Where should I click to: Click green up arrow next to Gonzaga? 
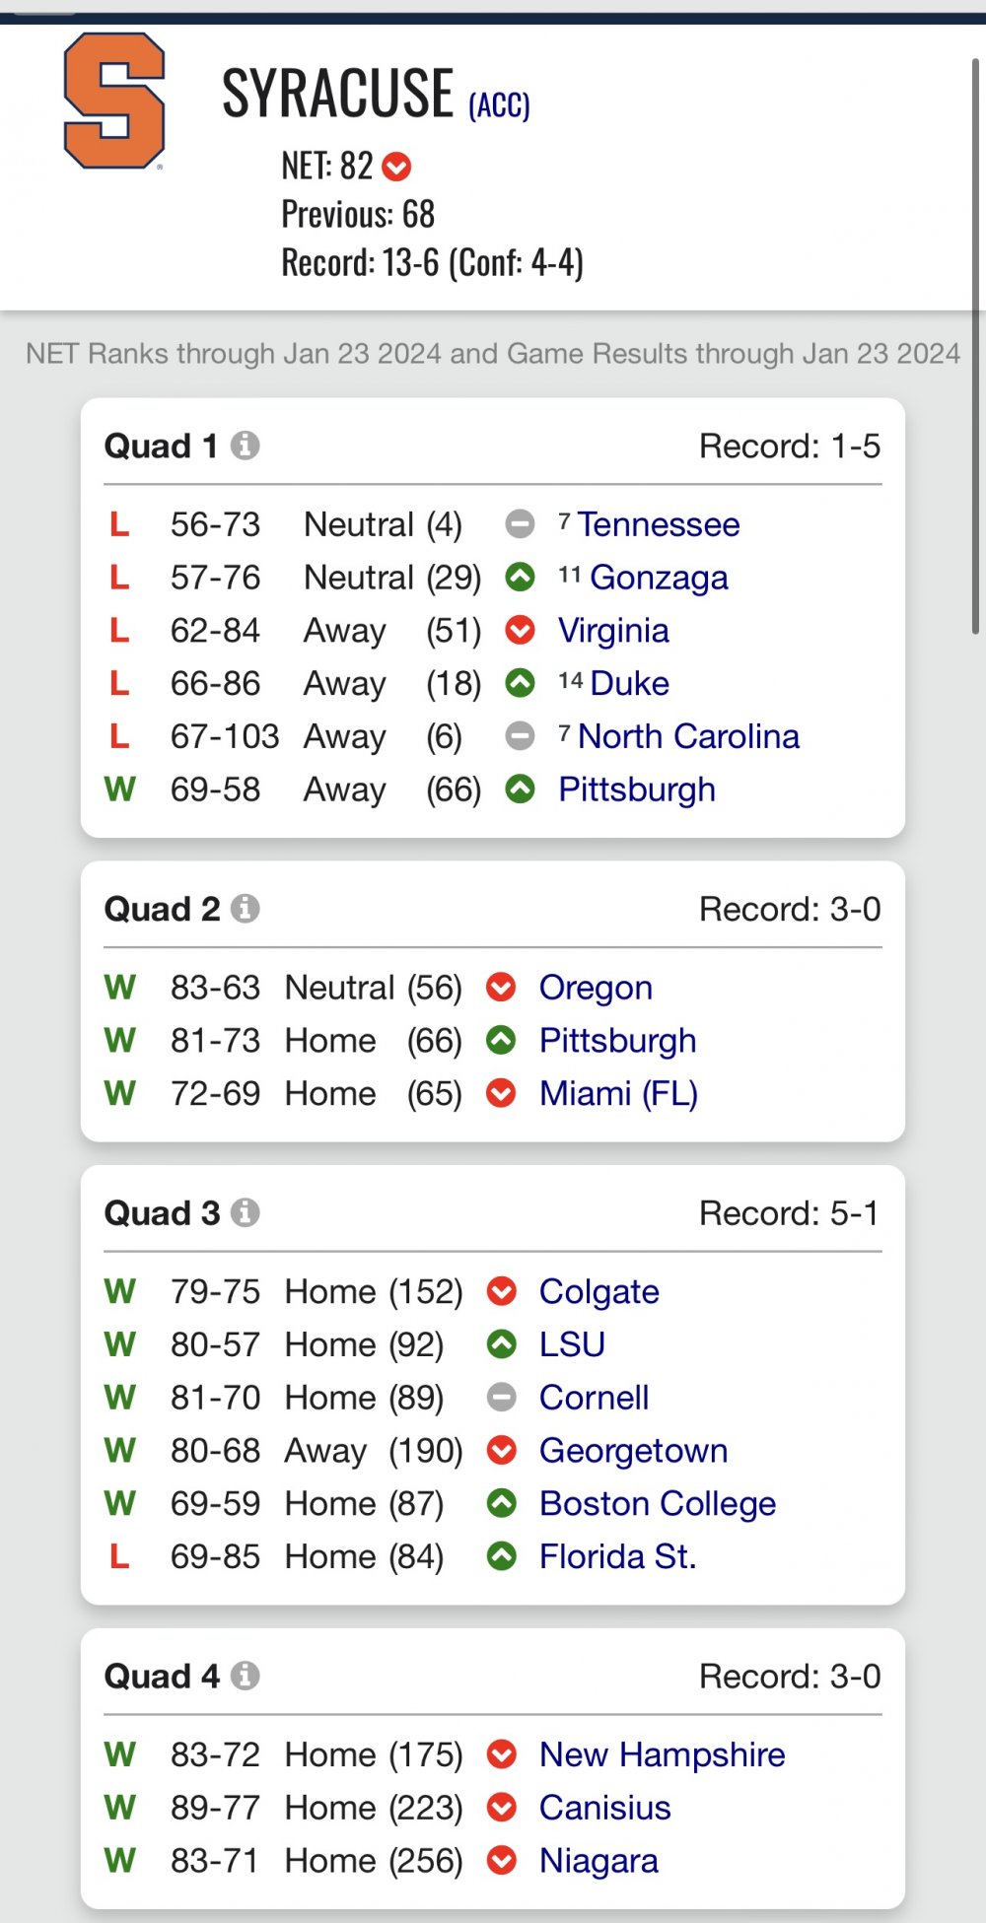click(x=520, y=577)
